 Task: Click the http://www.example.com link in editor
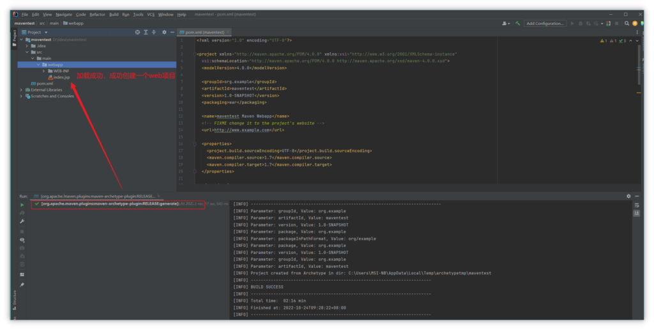coord(241,130)
